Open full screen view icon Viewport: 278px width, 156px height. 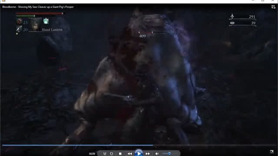271,152
